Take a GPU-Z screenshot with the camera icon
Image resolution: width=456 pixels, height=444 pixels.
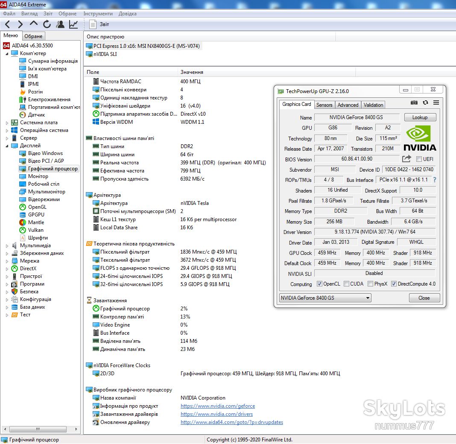pyautogui.click(x=414, y=102)
